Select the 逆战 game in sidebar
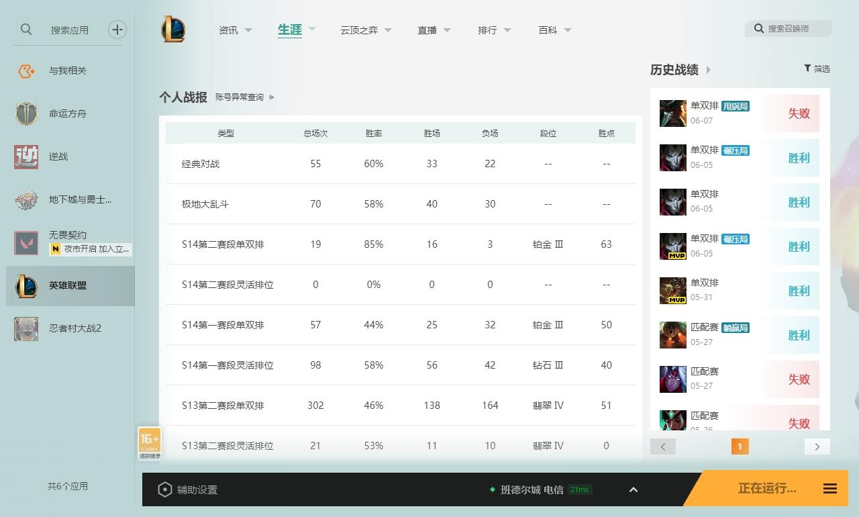This screenshot has width=859, height=517. tap(26, 156)
